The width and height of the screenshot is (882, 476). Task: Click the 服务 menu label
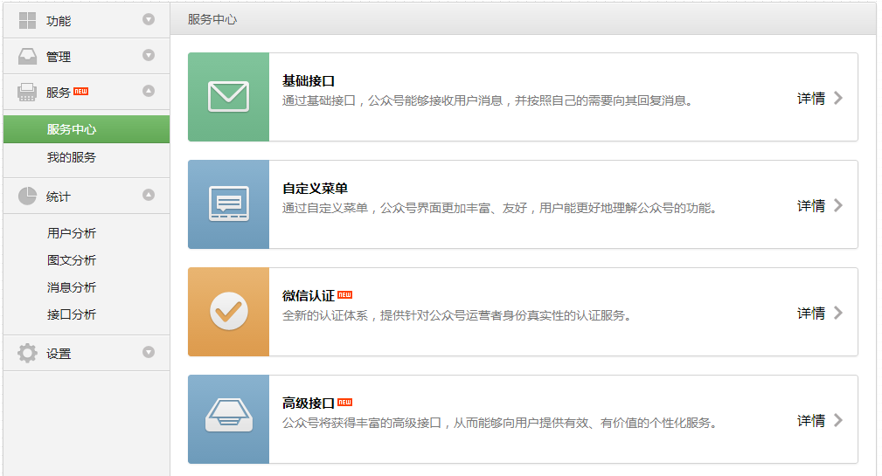[59, 93]
